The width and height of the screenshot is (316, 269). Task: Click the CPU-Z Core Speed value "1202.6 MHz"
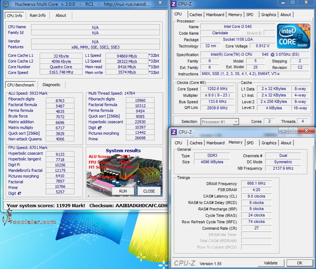(x=218, y=89)
